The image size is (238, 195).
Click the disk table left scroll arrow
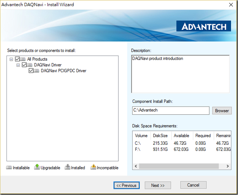(x=136, y=166)
